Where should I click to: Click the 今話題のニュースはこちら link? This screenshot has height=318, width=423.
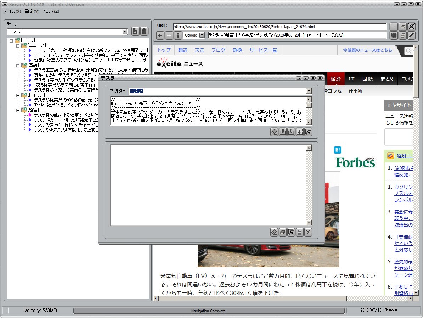click(367, 50)
